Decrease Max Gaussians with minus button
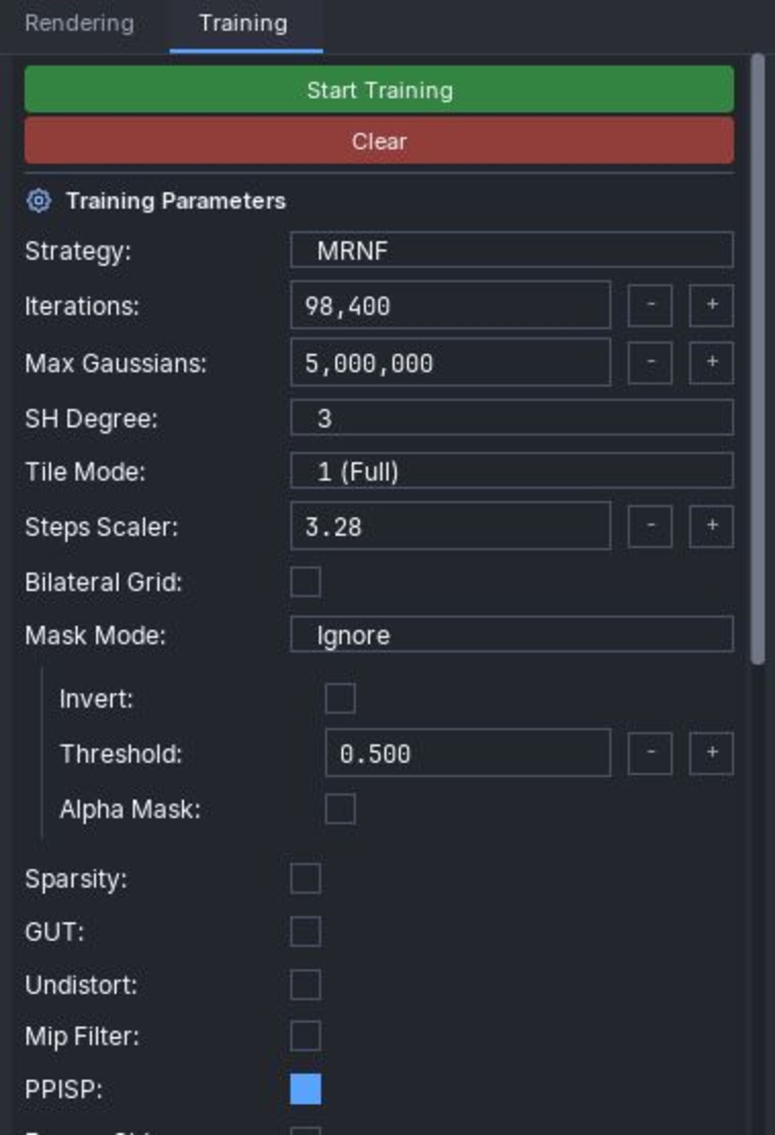 tap(650, 362)
